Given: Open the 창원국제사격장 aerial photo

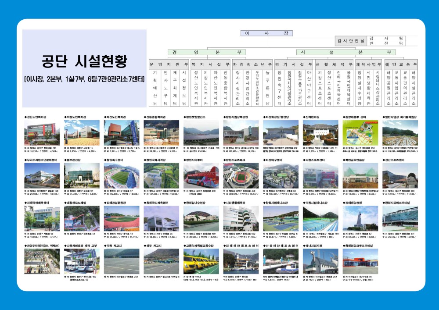Looking at the screenshot, I should (x=161, y=175).
